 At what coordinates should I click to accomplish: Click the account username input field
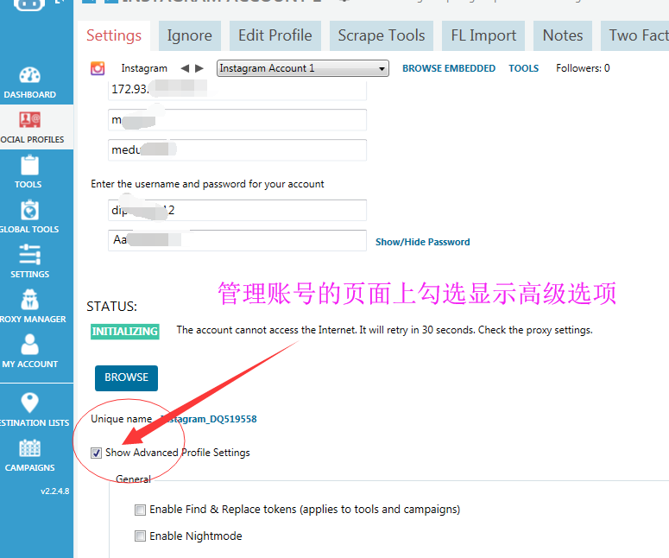237,210
